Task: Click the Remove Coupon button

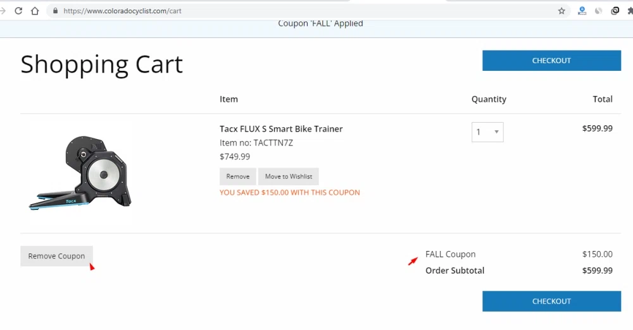Action: pos(56,256)
